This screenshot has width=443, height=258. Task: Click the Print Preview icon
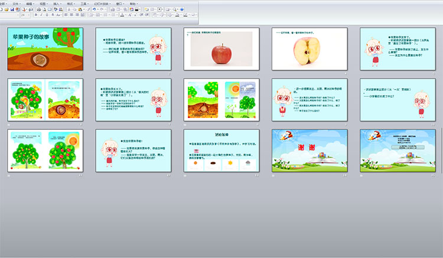(x=44, y=9)
